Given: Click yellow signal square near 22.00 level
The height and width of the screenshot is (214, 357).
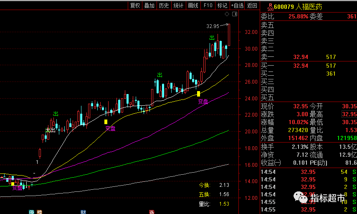Looking at the screenshot, I should [106, 122].
